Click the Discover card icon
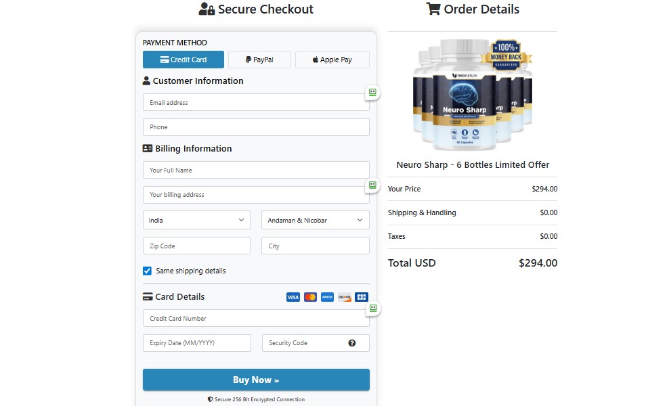669x406 pixels. (345, 297)
